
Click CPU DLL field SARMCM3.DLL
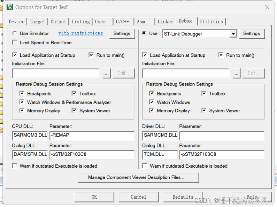[x=30, y=135]
